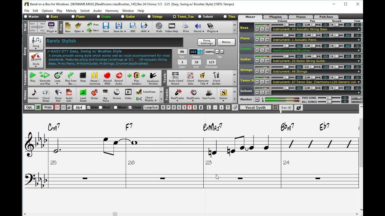Open the Harmony menu
This screenshot has width=385, height=216.
(x=112, y=11)
